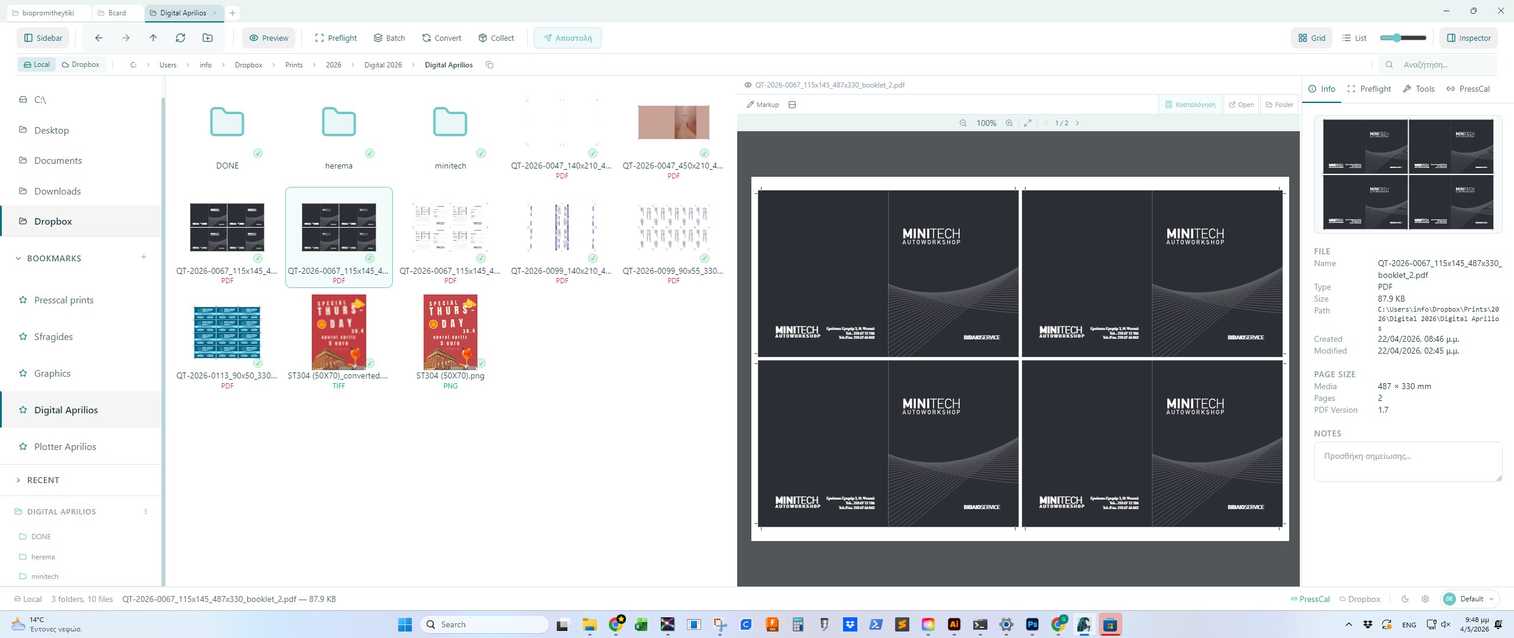Go to previous page in preview

coord(1046,123)
